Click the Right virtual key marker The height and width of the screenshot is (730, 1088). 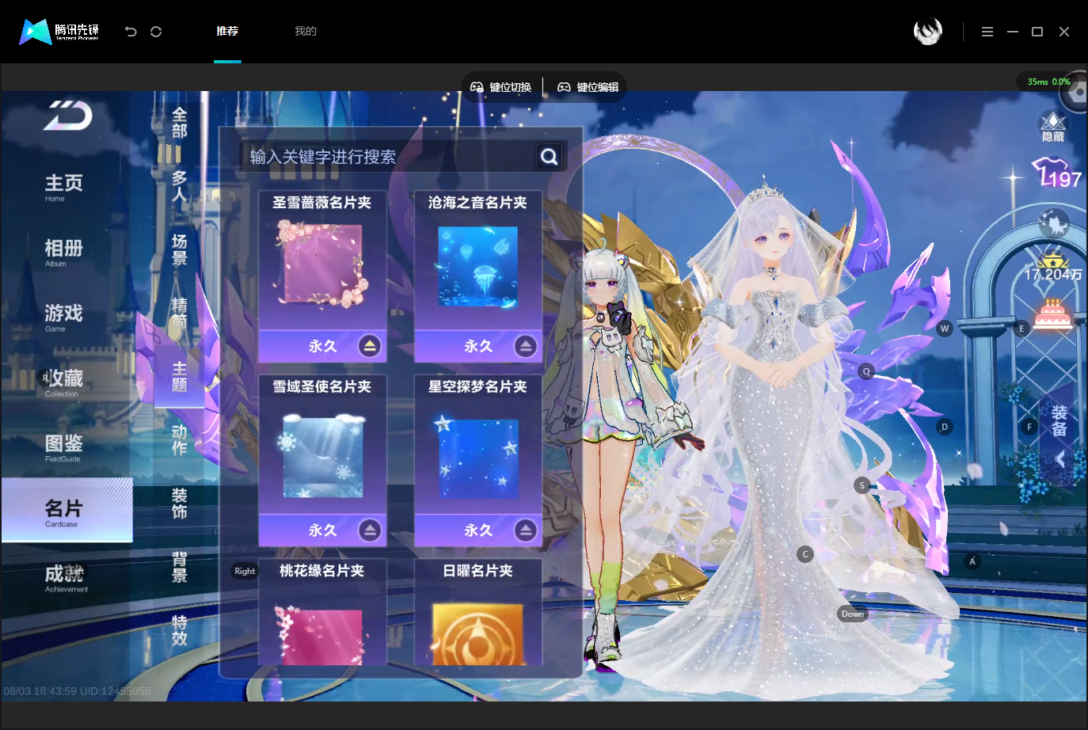(x=245, y=571)
